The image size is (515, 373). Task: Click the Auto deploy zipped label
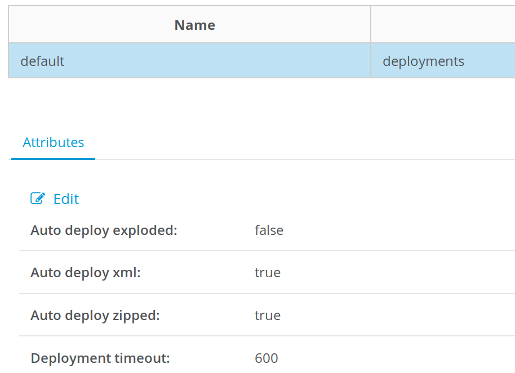95,316
